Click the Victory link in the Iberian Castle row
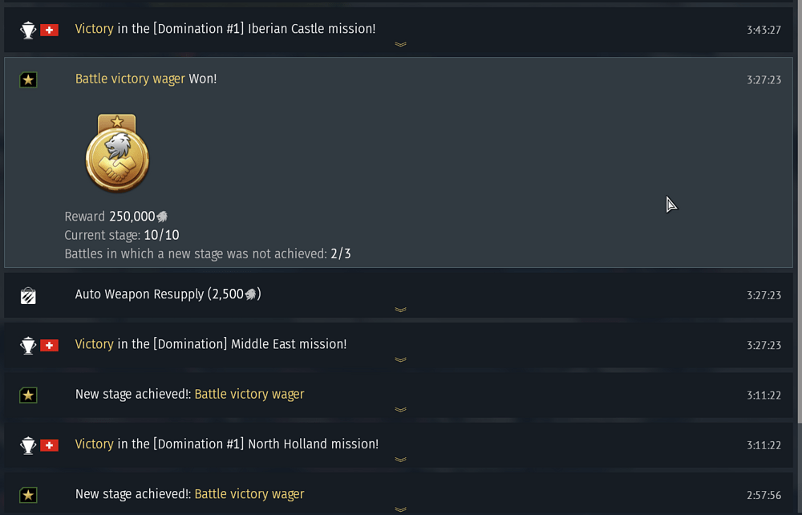This screenshot has height=515, width=802. click(94, 29)
